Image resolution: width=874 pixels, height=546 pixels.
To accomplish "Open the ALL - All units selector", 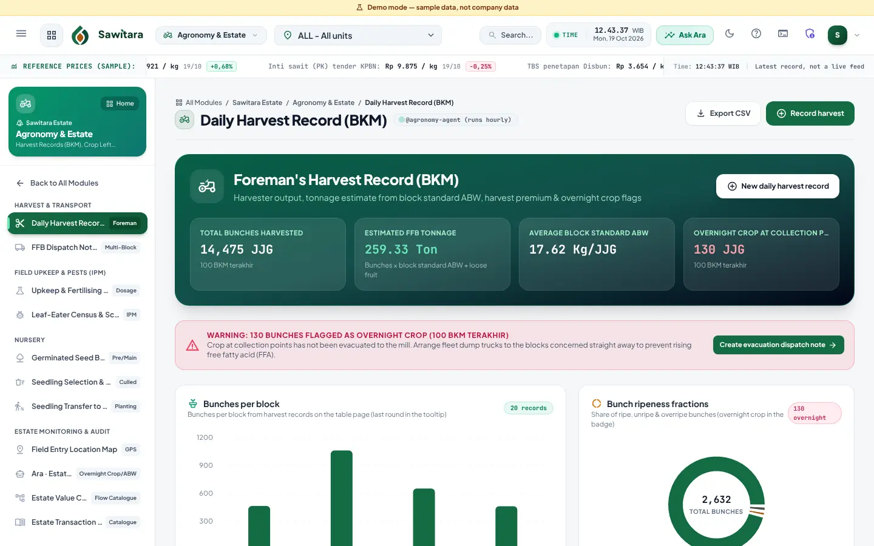I will coord(358,35).
